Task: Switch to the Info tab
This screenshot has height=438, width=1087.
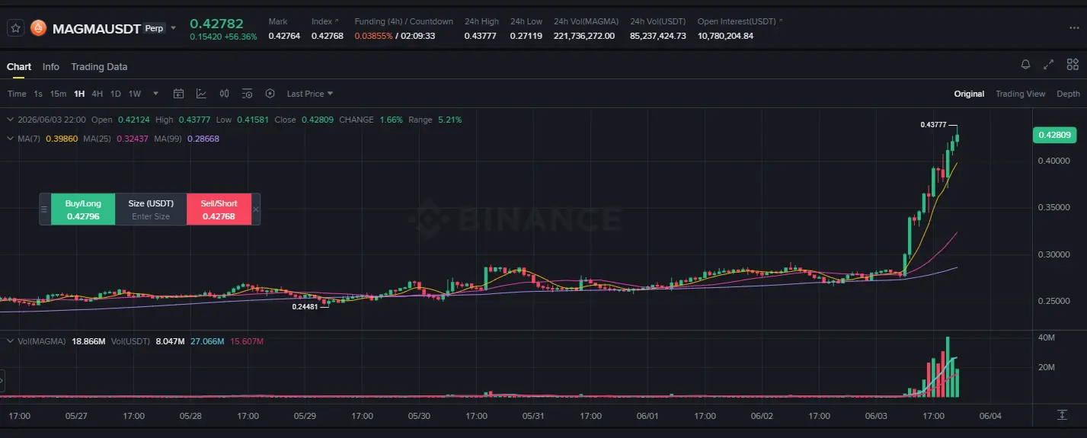Action: (51, 67)
